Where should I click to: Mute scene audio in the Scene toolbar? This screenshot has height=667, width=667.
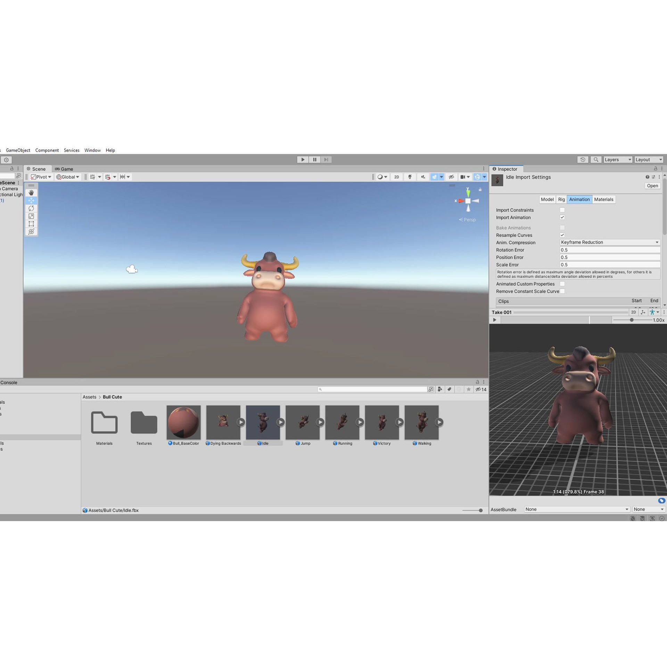click(423, 177)
